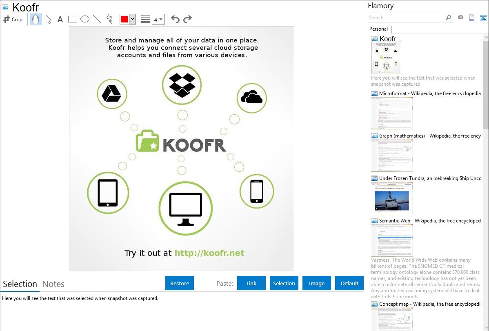Open the Graph (mathematics) snapshot thumbnail

tap(392, 156)
